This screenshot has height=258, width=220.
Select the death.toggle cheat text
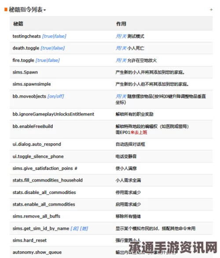click(26, 48)
